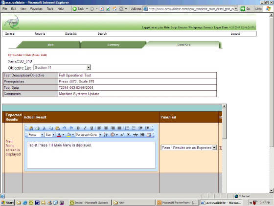This screenshot has width=274, height=206.
Task: Open the Pass/Fail result dropdown
Action: (x=189, y=148)
